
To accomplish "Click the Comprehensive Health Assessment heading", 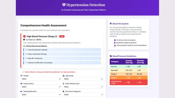I will [x=43, y=25].
